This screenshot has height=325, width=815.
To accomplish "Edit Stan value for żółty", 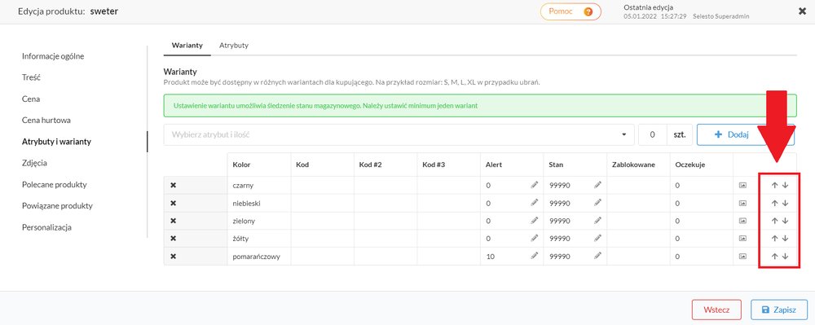I will [597, 238].
